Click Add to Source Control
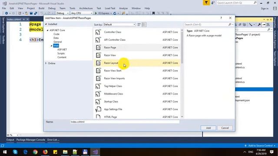Viewport: 278px width, 156px height. click(260, 146)
